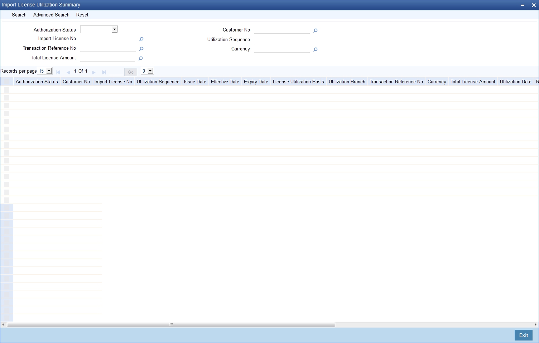Open lookup for Total License Amount
The image size is (539, 343).
(141, 59)
